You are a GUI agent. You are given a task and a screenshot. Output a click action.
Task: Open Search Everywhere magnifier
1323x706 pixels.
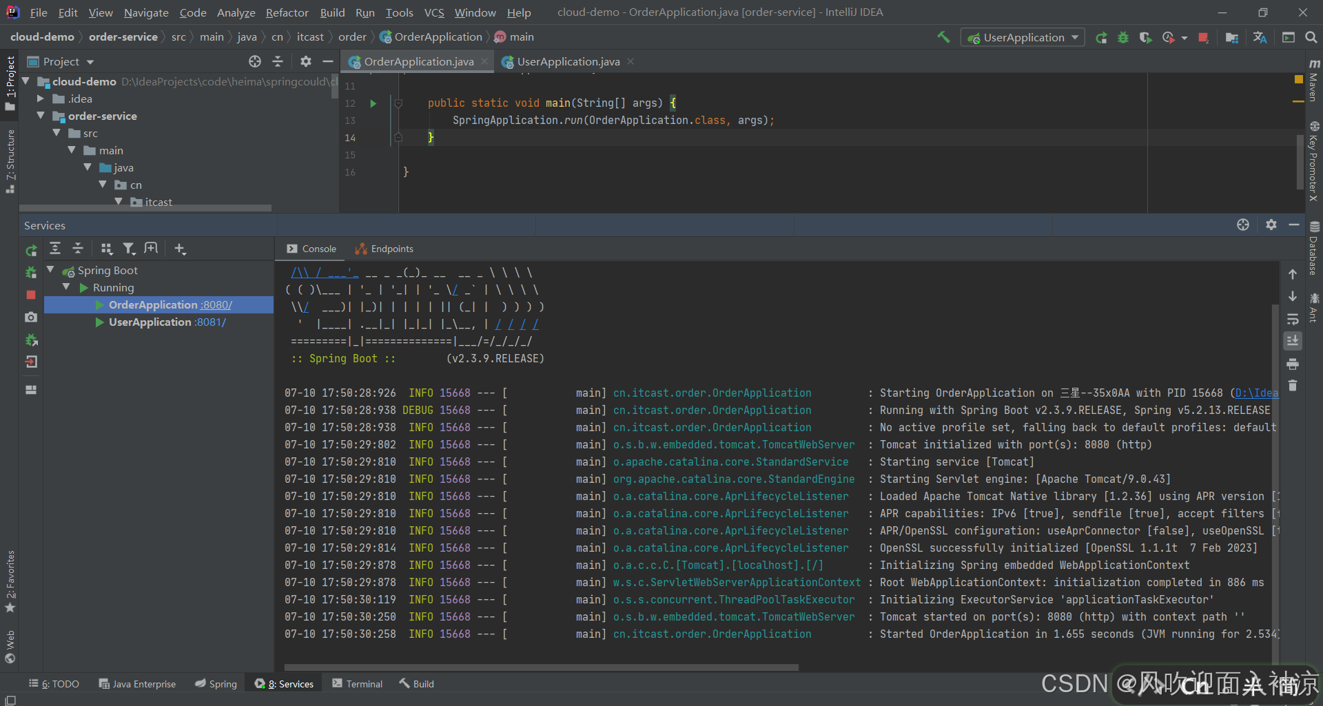tap(1311, 37)
